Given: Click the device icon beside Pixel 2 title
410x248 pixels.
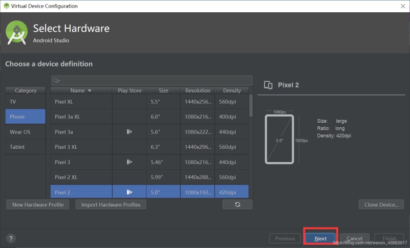Looking at the screenshot, I should (x=268, y=85).
